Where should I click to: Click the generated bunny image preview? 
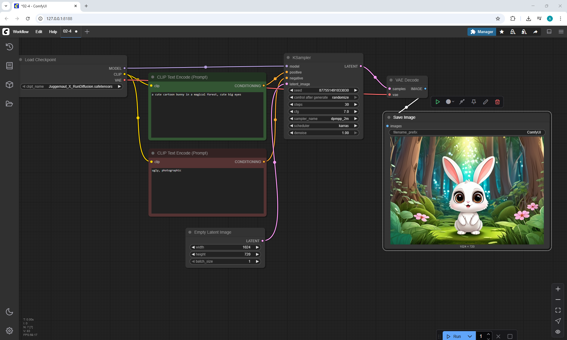pos(467,190)
